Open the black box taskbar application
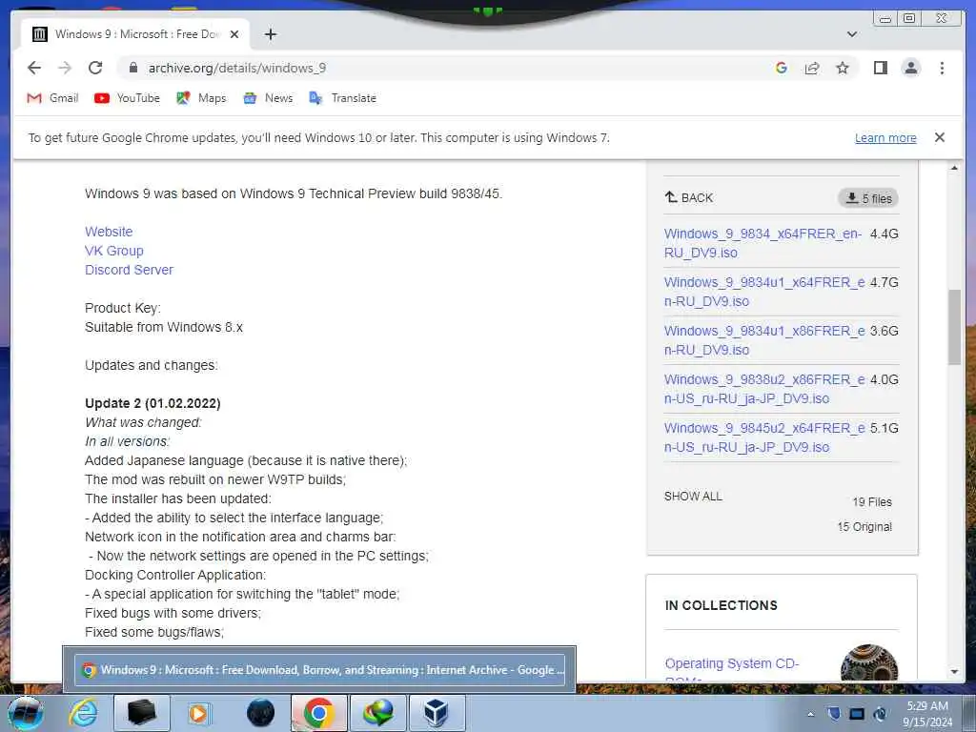 tap(142, 713)
